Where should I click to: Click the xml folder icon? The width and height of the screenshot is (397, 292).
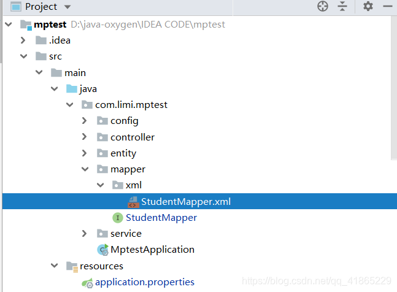point(118,185)
